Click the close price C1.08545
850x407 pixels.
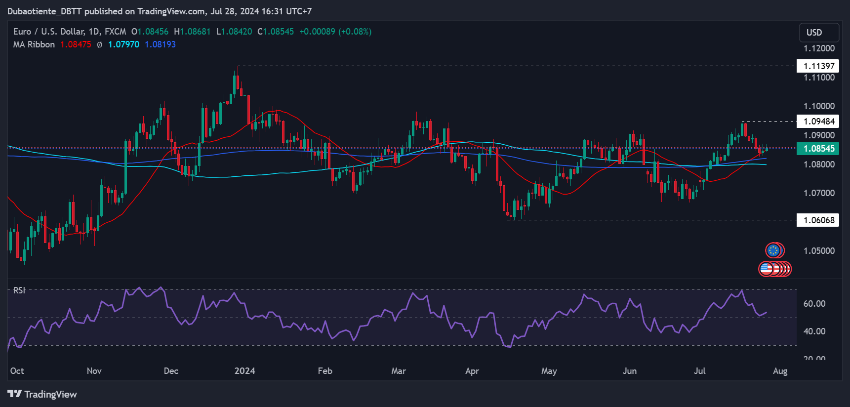pyautogui.click(x=276, y=32)
